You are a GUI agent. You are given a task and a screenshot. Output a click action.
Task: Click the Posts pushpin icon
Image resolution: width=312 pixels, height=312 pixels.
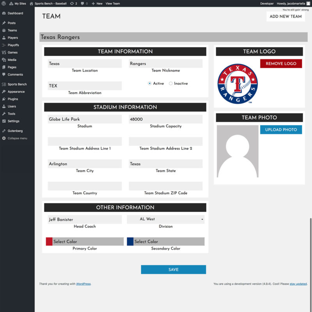[4, 23]
